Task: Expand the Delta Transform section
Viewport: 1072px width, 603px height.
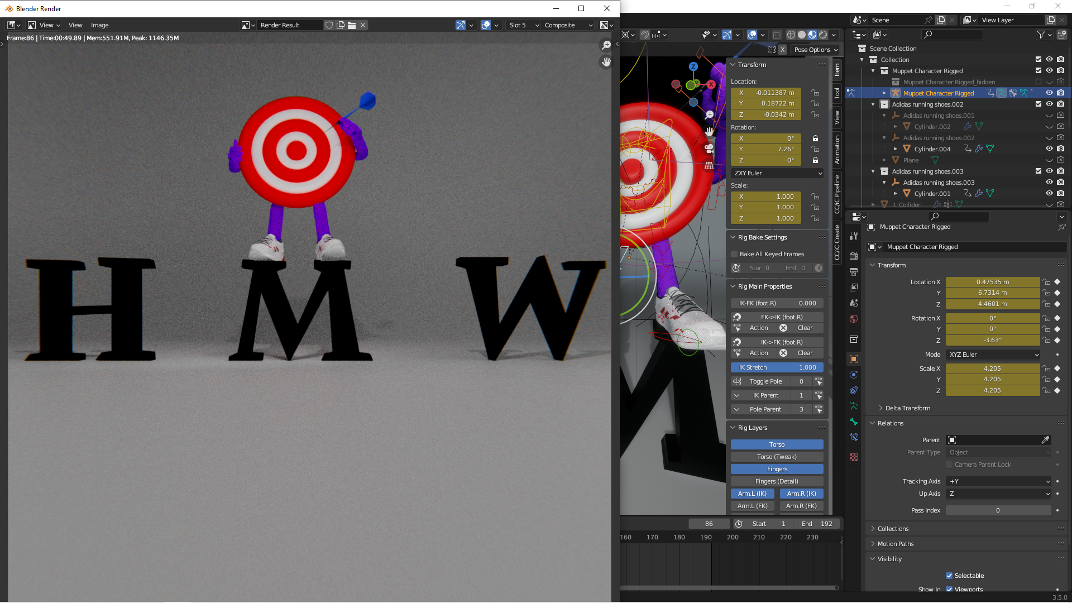Action: 907,408
